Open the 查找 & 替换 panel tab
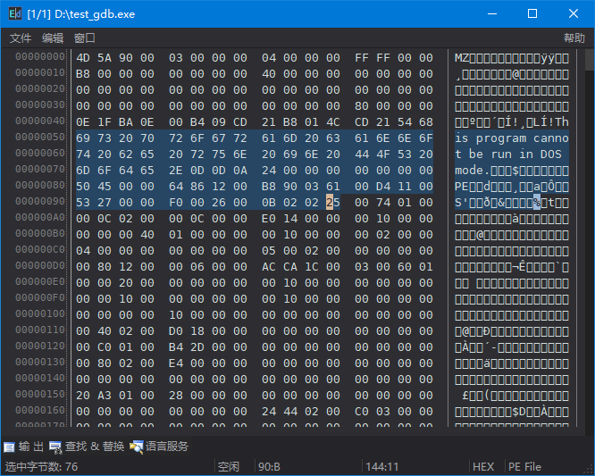 [x=95, y=447]
